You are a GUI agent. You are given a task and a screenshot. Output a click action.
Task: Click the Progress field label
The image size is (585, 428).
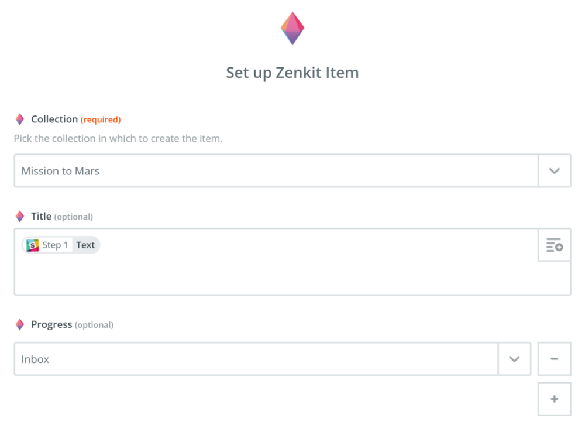point(51,324)
